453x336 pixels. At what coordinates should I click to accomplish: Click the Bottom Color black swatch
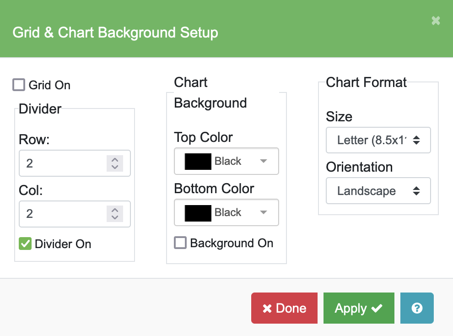pyautogui.click(x=198, y=212)
